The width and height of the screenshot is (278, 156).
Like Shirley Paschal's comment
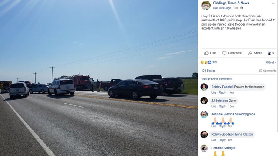click(x=214, y=92)
